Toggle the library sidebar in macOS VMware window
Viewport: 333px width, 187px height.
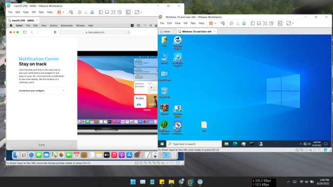pyautogui.click(x=101, y=12)
